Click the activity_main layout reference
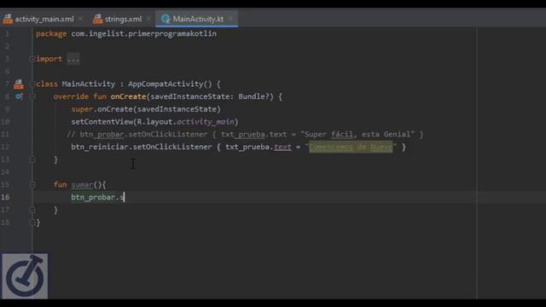This screenshot has height=307, width=546. (206, 122)
